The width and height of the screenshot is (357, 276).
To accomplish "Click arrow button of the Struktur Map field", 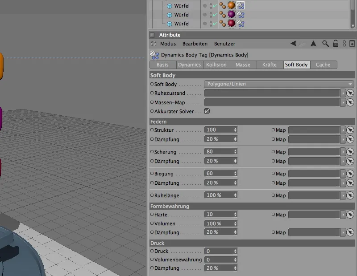I will (343, 130).
